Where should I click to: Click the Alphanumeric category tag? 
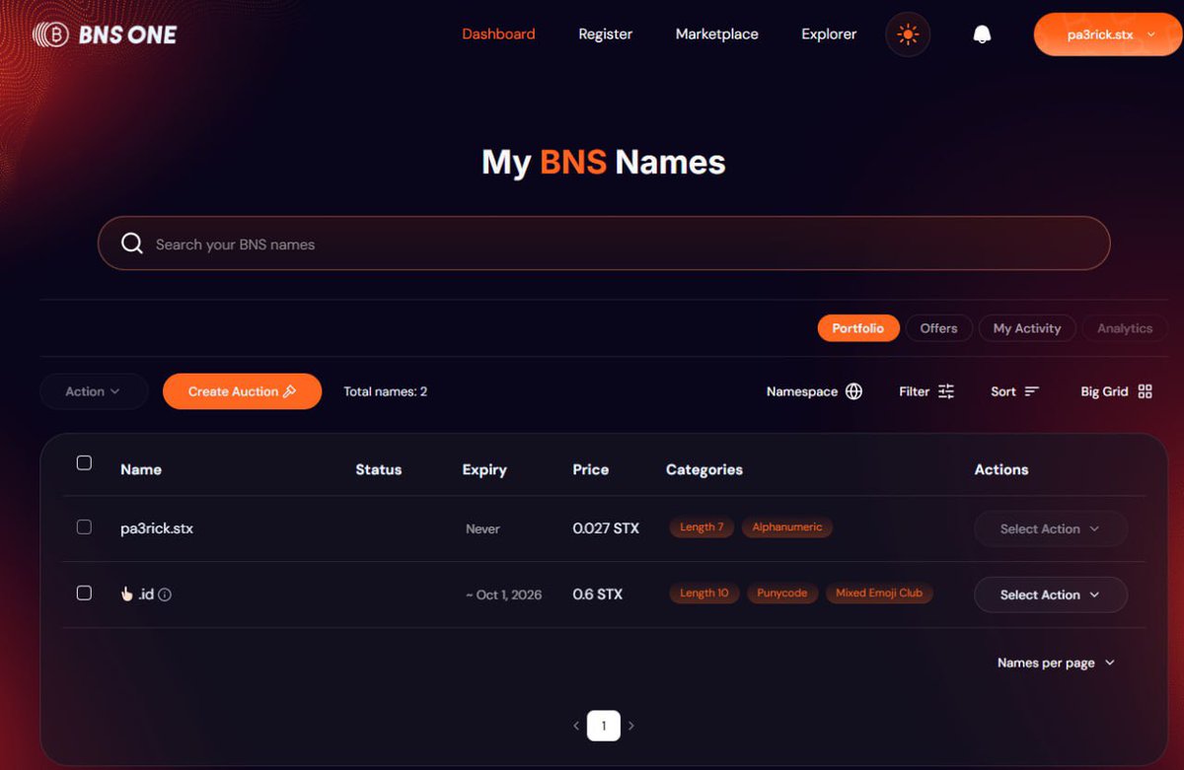[x=787, y=527]
